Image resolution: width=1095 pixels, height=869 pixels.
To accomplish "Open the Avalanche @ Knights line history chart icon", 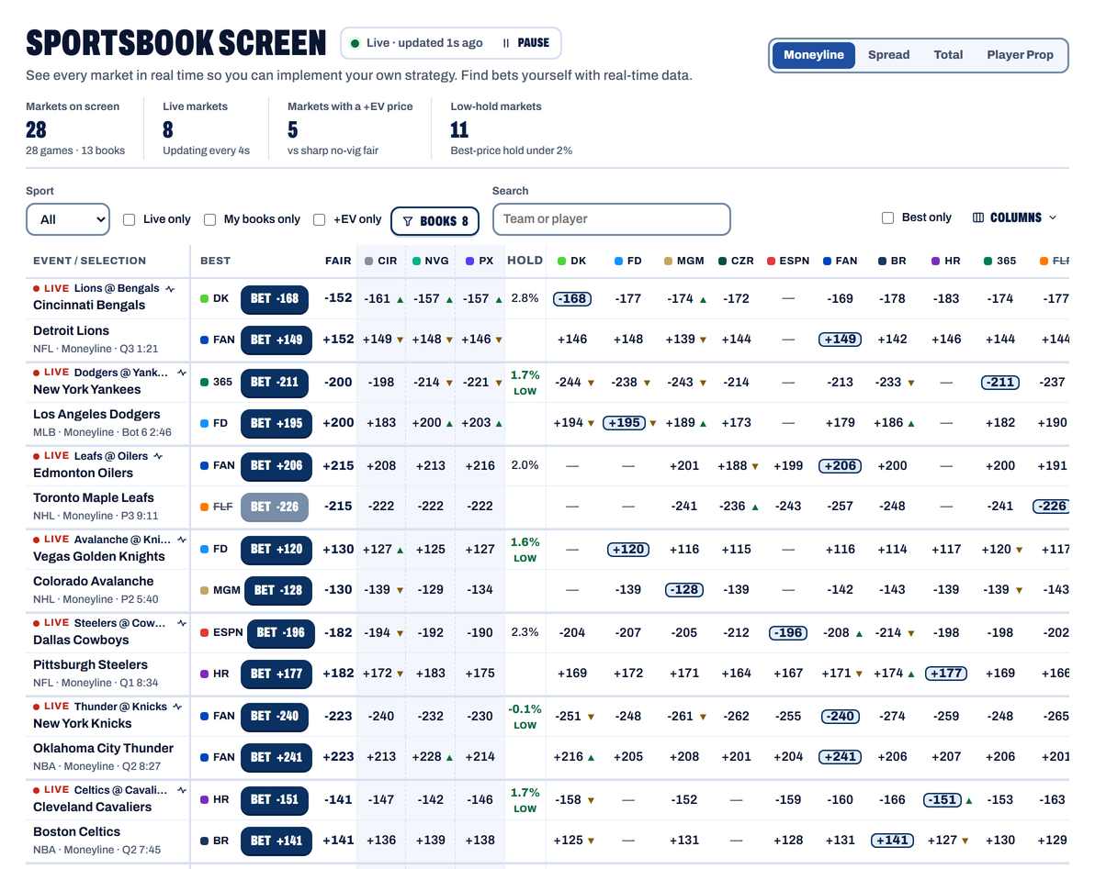I will [182, 540].
